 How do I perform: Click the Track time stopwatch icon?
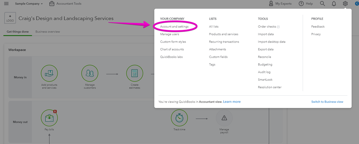179,118
